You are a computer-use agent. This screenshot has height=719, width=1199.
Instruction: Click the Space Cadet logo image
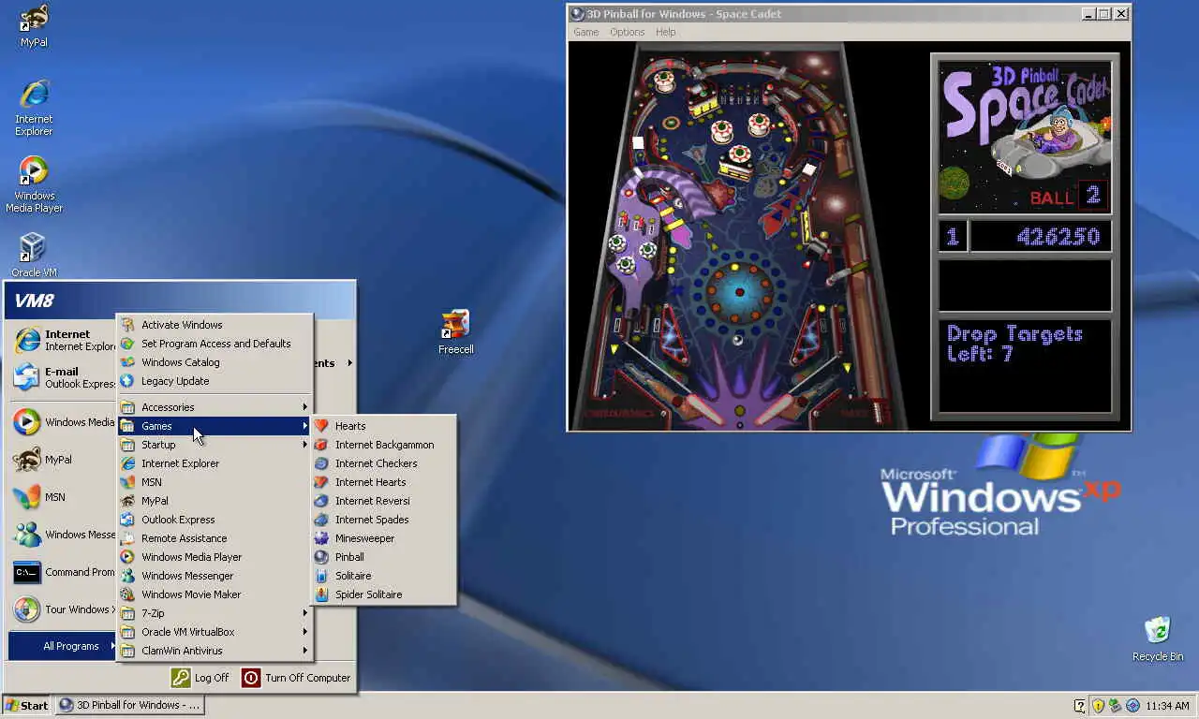click(x=1026, y=138)
